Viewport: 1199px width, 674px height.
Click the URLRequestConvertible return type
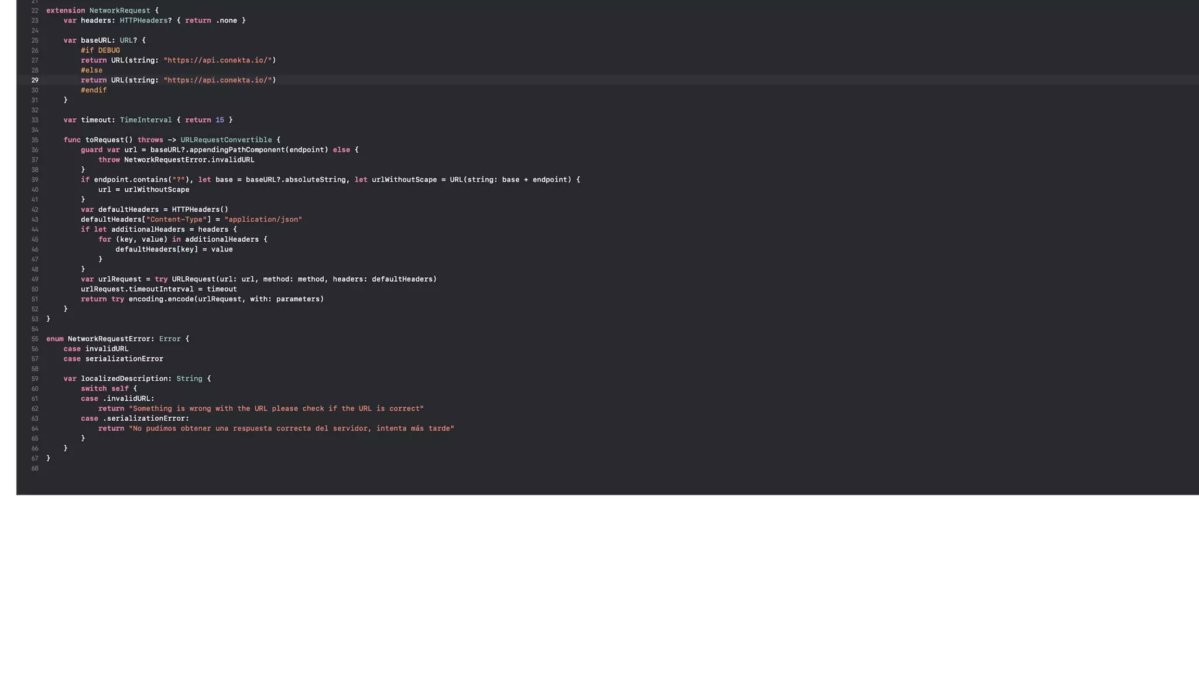click(x=225, y=140)
